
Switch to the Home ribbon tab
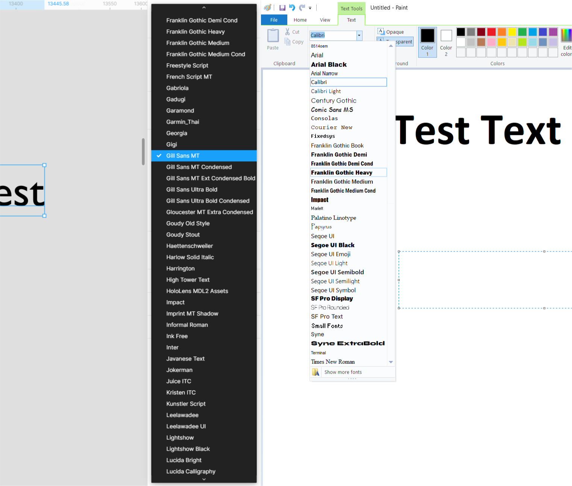(300, 20)
